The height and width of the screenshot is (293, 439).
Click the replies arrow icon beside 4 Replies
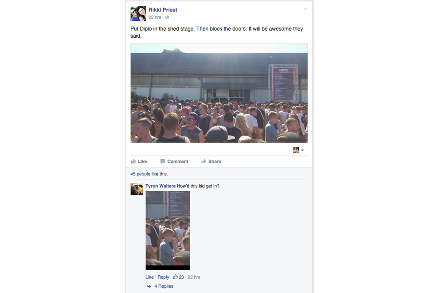point(149,286)
